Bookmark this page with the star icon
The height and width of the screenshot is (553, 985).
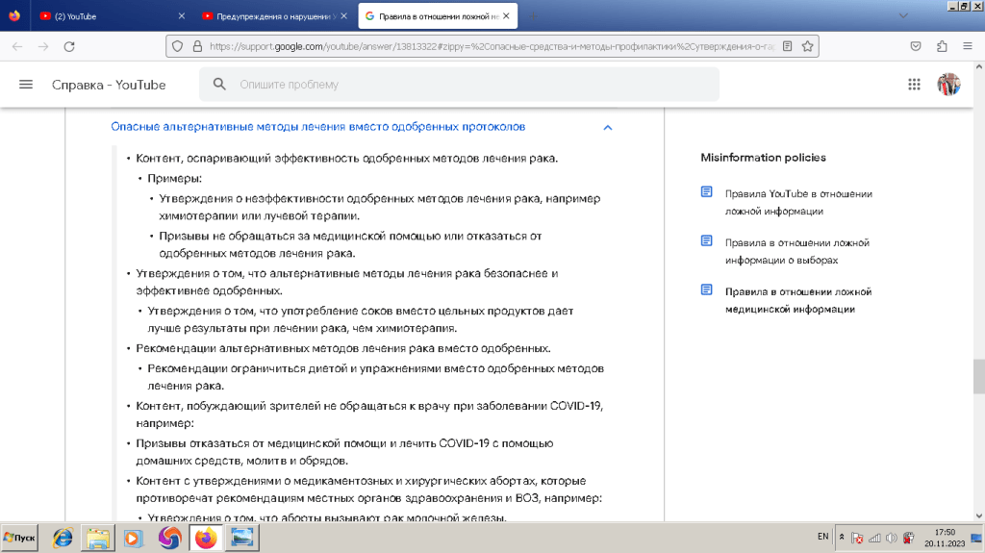pyautogui.click(x=809, y=46)
